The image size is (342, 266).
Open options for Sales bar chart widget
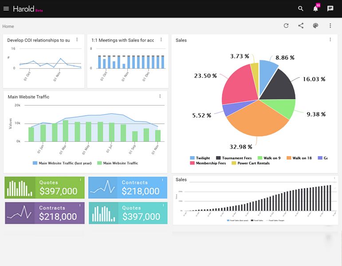coord(334,178)
